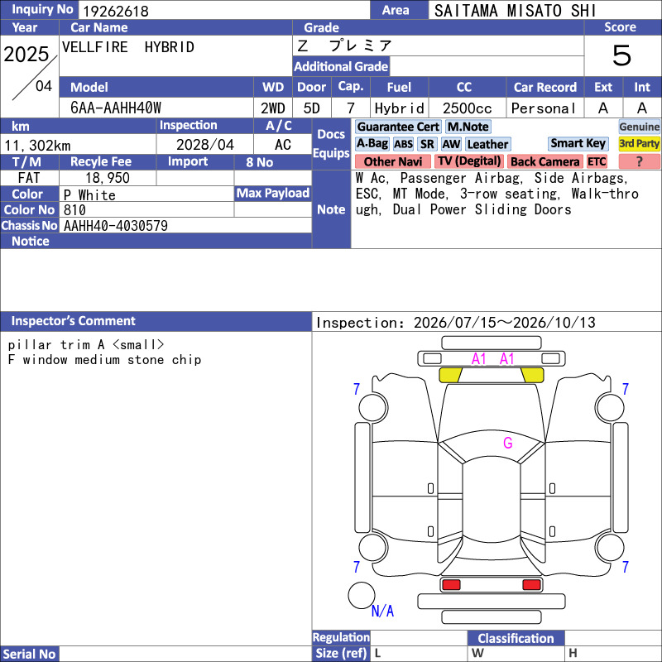
Task: Click inquiry number 19262618
Action: 116,11
